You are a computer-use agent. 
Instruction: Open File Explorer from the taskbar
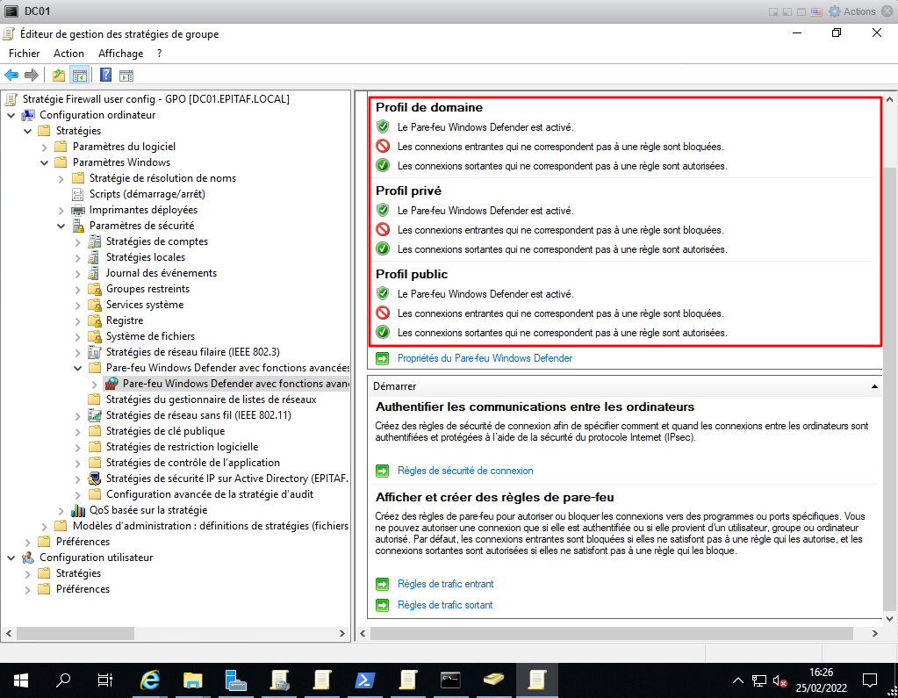pos(193,679)
